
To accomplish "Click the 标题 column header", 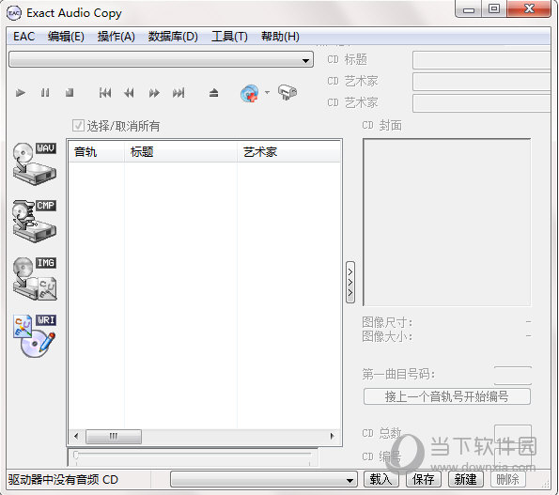I will tap(180, 152).
